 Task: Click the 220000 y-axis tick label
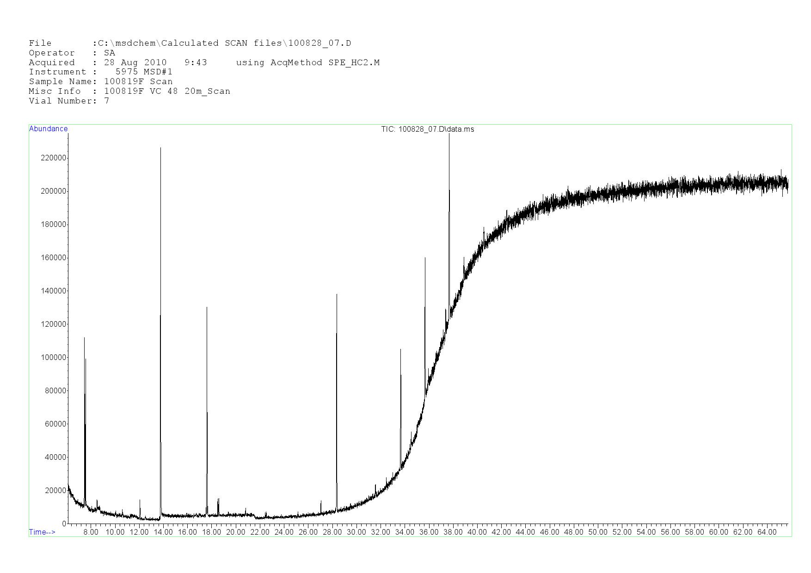54,158
